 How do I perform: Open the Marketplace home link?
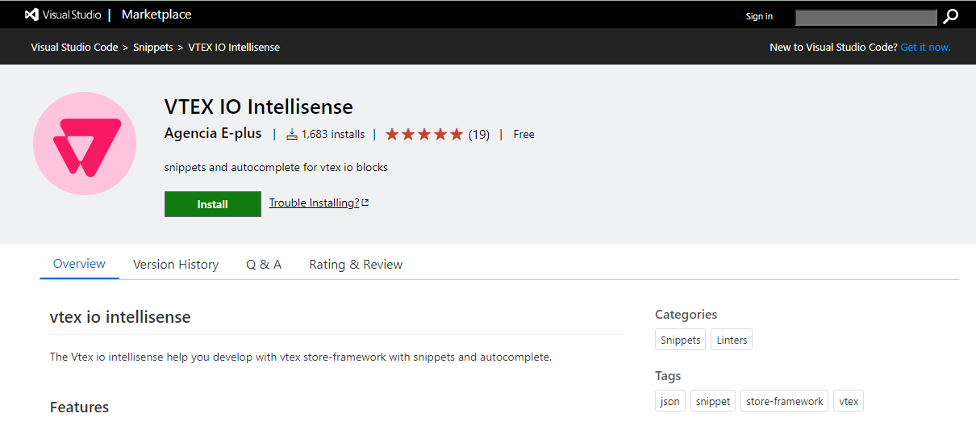tap(156, 15)
